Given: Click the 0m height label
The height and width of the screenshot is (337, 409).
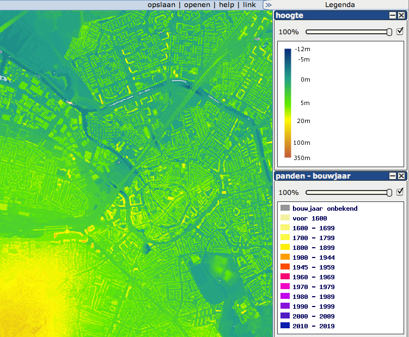Looking at the screenshot, I should click(306, 79).
